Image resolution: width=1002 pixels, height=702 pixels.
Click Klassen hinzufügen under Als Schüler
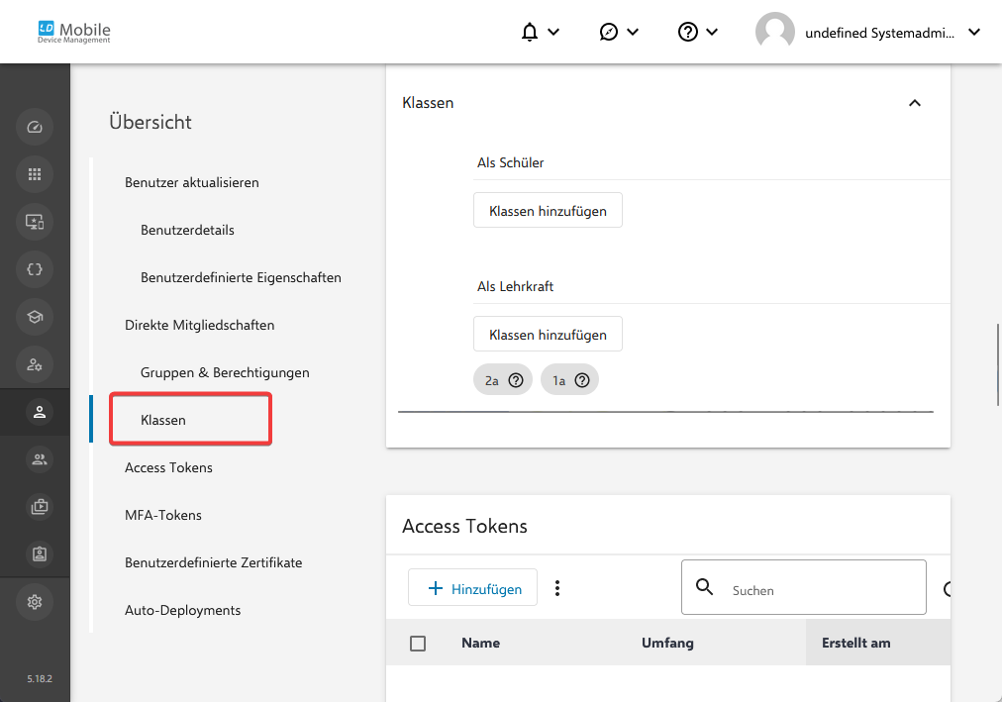[x=548, y=211]
